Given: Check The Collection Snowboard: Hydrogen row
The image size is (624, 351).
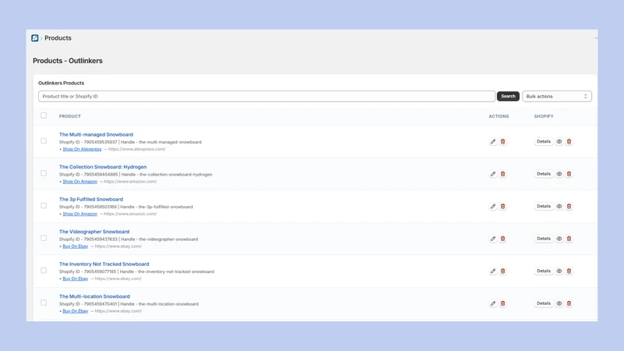Looking at the screenshot, I should coord(44,173).
